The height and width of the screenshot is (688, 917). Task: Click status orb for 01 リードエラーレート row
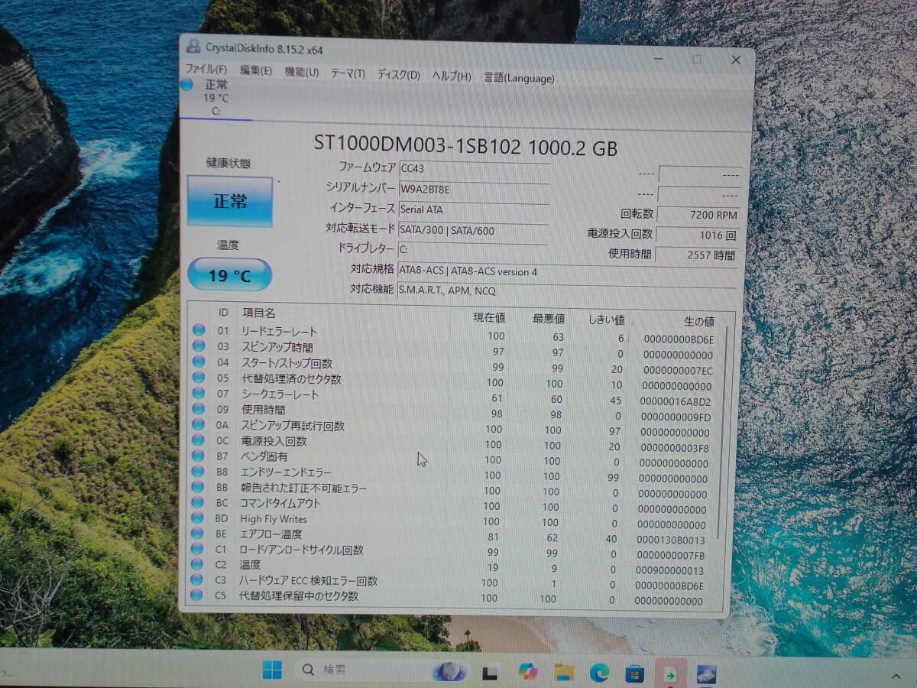pyautogui.click(x=199, y=330)
